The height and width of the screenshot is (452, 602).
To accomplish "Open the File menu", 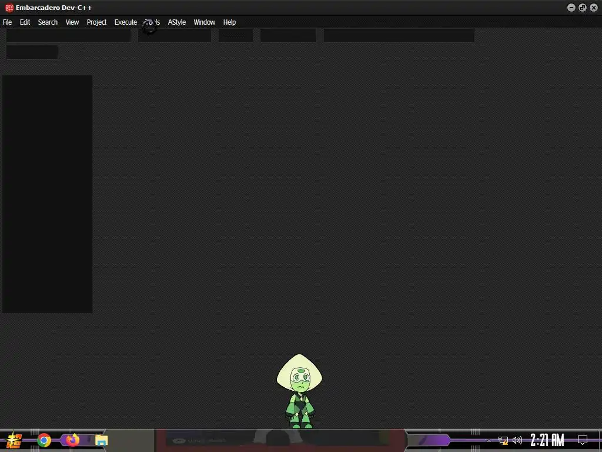I will (7, 22).
